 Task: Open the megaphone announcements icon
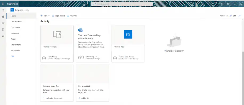tap(222, 4)
